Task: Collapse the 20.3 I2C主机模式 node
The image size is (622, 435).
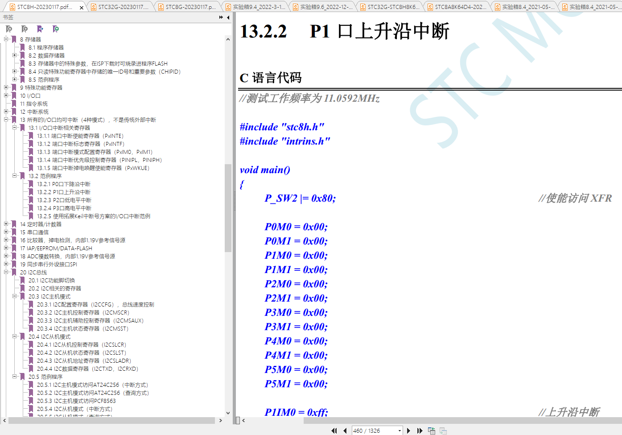Action: click(15, 296)
